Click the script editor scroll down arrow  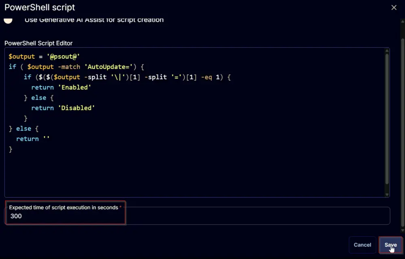[387, 195]
